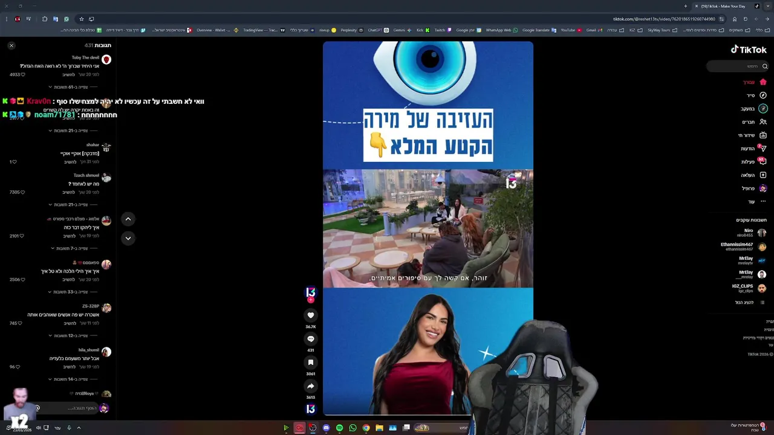
Task: Open the Profile avatar in sidebar
Action: tap(763, 188)
